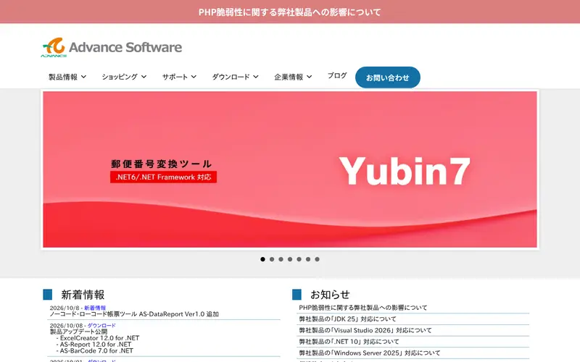Expand the ショッピング menu

tap(124, 77)
